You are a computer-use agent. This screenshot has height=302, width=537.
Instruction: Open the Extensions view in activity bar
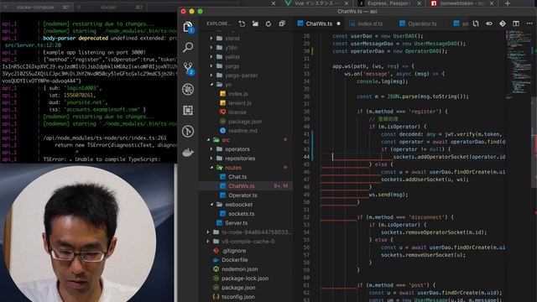click(188, 110)
